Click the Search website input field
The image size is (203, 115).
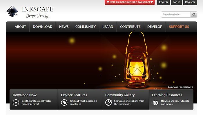pyautogui.click(x=176, y=14)
